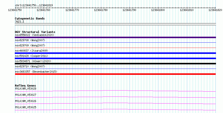Click the 3q21.1 band label
Viewport: 223px width, 113px height.
click(x=20, y=21)
